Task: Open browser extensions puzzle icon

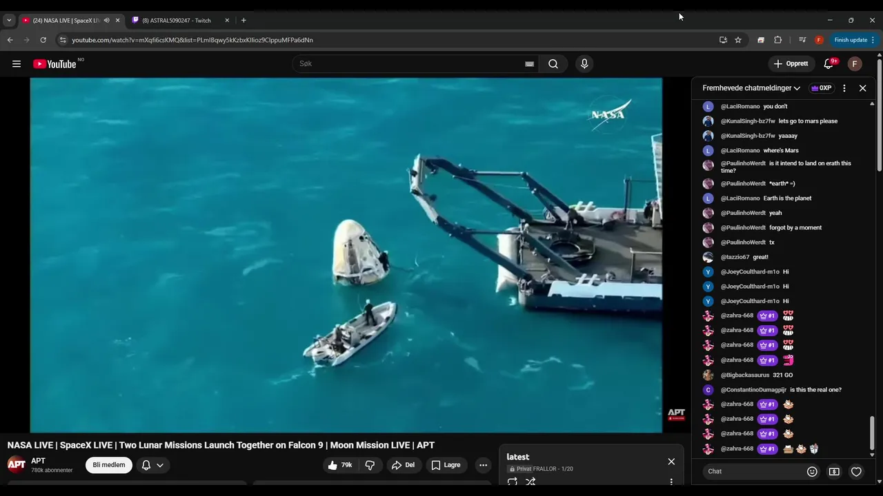Action: 778,40
